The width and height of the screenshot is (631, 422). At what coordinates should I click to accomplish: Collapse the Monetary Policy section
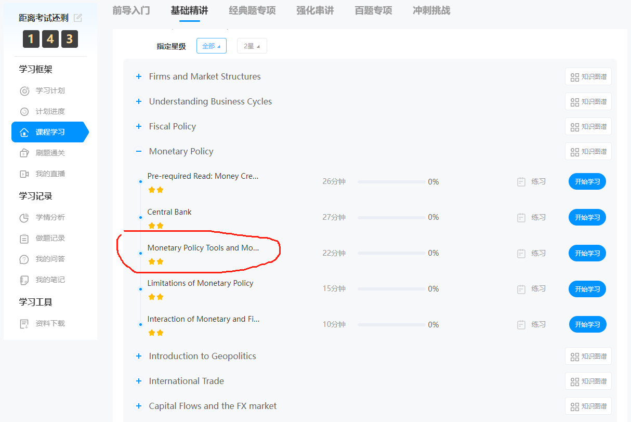click(x=139, y=151)
